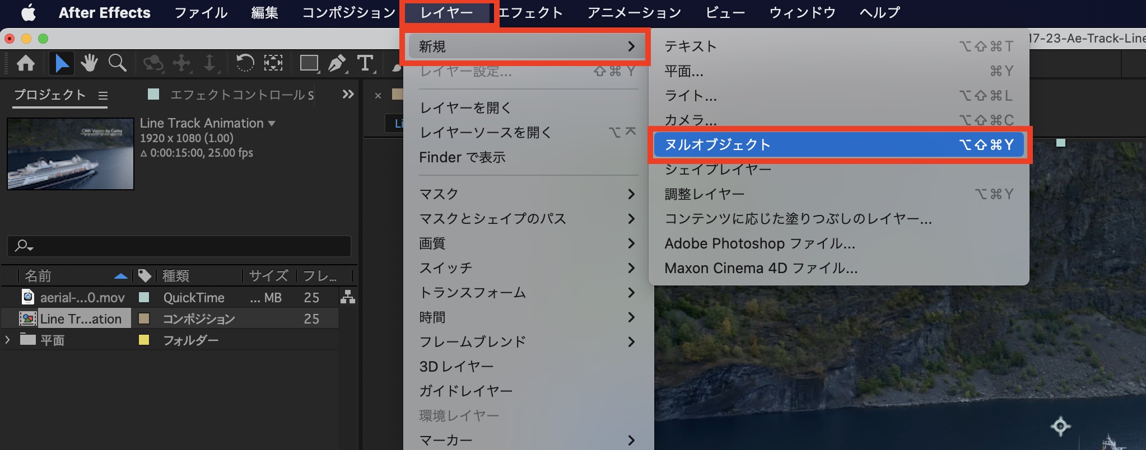This screenshot has width=1146, height=450.
Task: Select the Type text tool
Action: tap(366, 63)
